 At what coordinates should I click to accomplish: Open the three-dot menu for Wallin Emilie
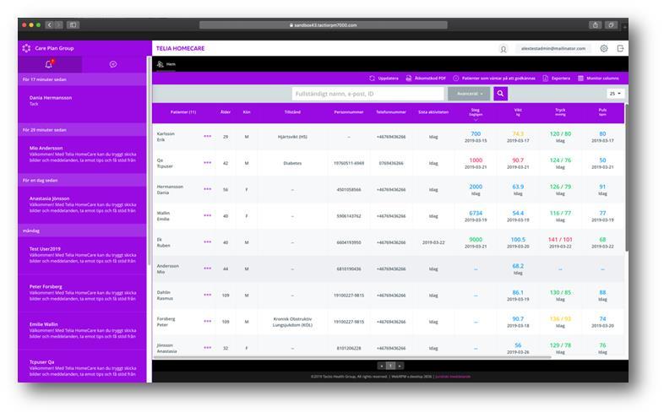coord(208,215)
